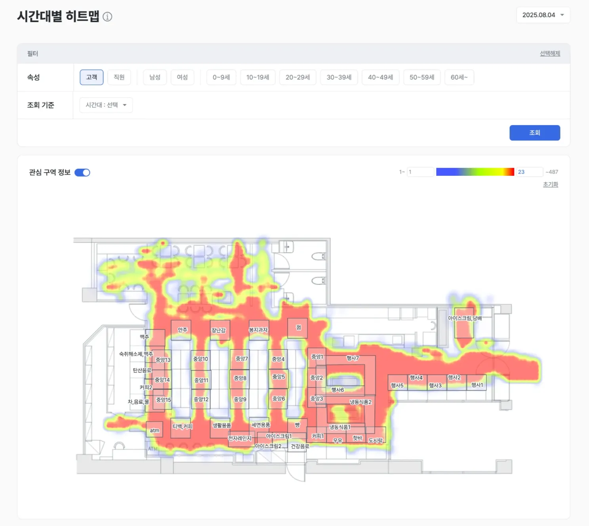Click the 중앙6 zone box

[x=278, y=399]
